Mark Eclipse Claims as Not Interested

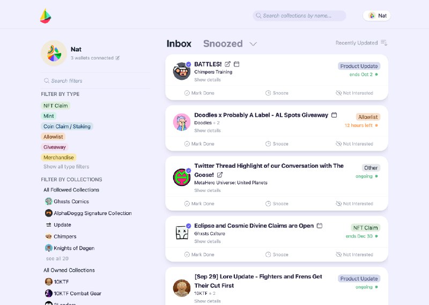(x=354, y=255)
